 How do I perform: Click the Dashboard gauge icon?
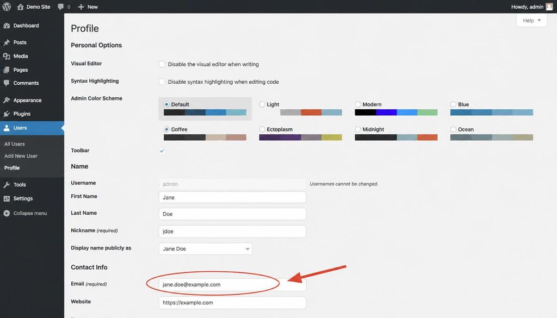point(7,26)
